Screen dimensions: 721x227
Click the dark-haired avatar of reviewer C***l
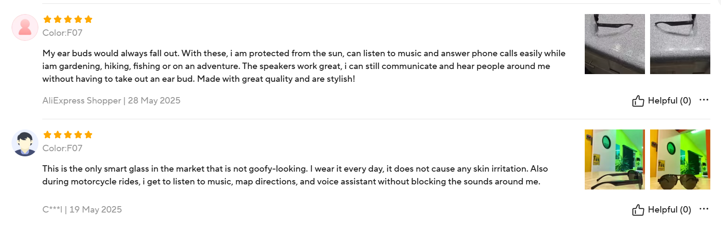[x=25, y=143]
